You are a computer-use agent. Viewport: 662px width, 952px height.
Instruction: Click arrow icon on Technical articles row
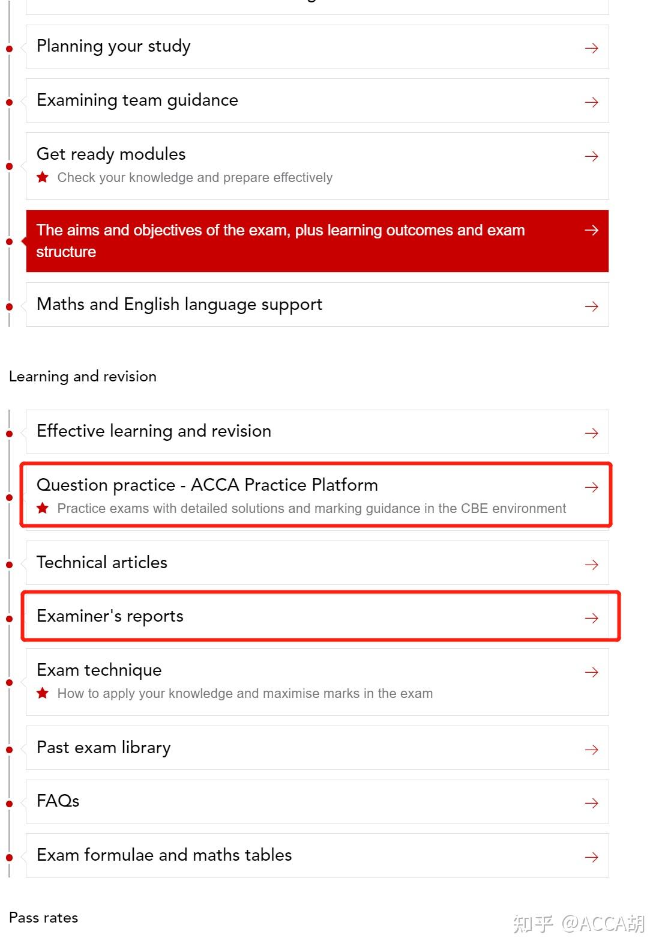[x=591, y=565]
